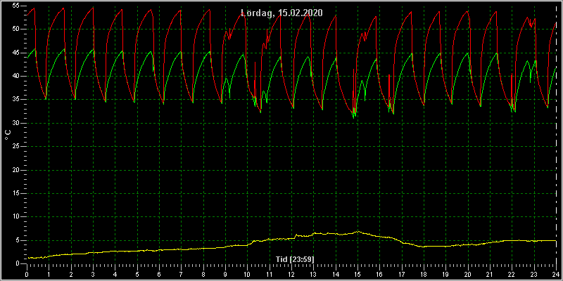Image resolution: width=563 pixels, height=281 pixels.
Task: Click hour 3 on the time axis
Action: coord(94,275)
